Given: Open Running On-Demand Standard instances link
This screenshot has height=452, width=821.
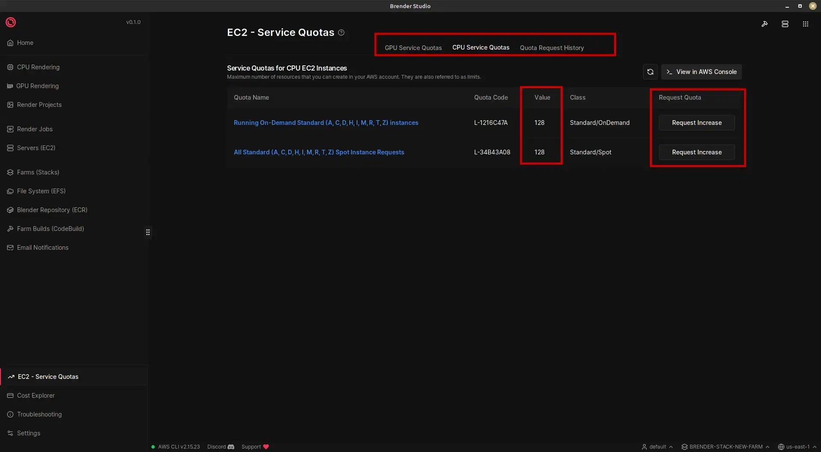Looking at the screenshot, I should 326,123.
